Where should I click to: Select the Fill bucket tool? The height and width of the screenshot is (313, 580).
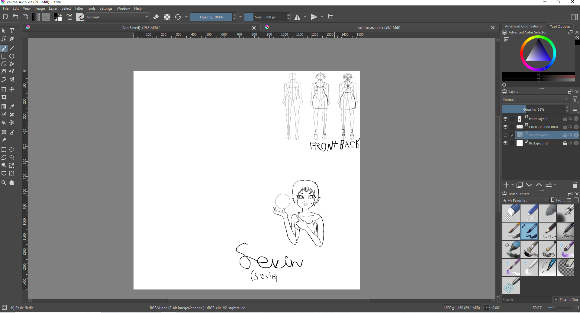click(x=4, y=122)
